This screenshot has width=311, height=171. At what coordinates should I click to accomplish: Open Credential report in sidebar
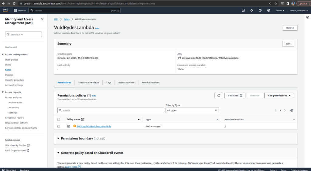(x=14, y=118)
